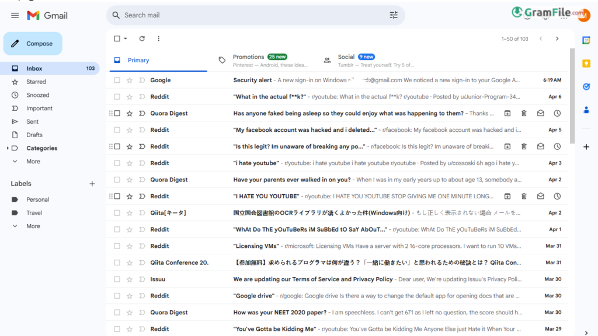Viewport: 598px width, 336px height.
Task: Tick the select-all checkbox in the toolbar
Action: point(117,38)
